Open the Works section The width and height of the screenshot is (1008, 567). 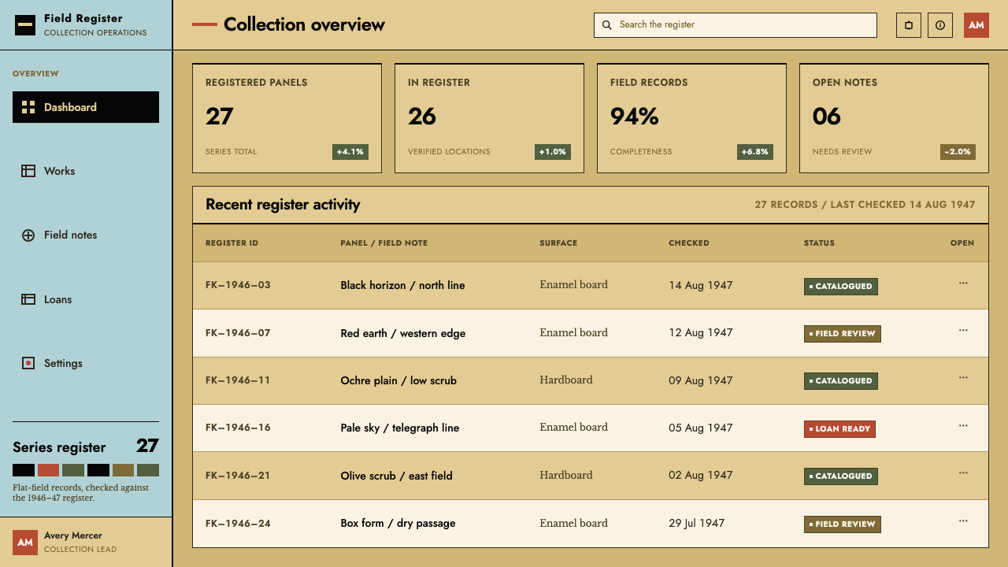pyautogui.click(x=86, y=171)
